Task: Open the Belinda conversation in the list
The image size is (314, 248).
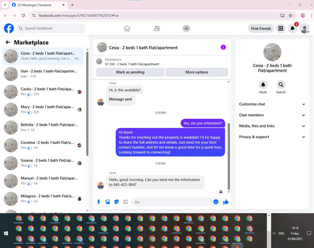Action: (x=43, y=127)
